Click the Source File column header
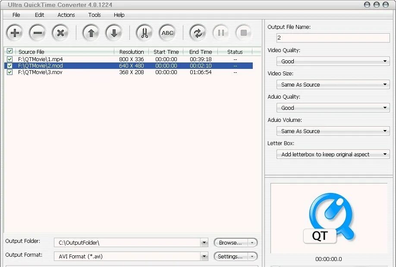The height and width of the screenshot is (267, 396). 65,52
